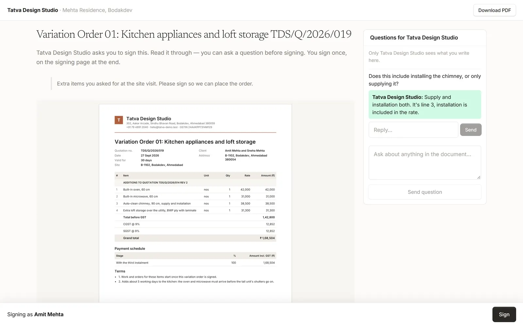Screen dimensions: 523x326
Task: Click the 'Additions to Quotation TDS/Q/2026/014 REV 2' section row
Action: [x=195, y=183]
